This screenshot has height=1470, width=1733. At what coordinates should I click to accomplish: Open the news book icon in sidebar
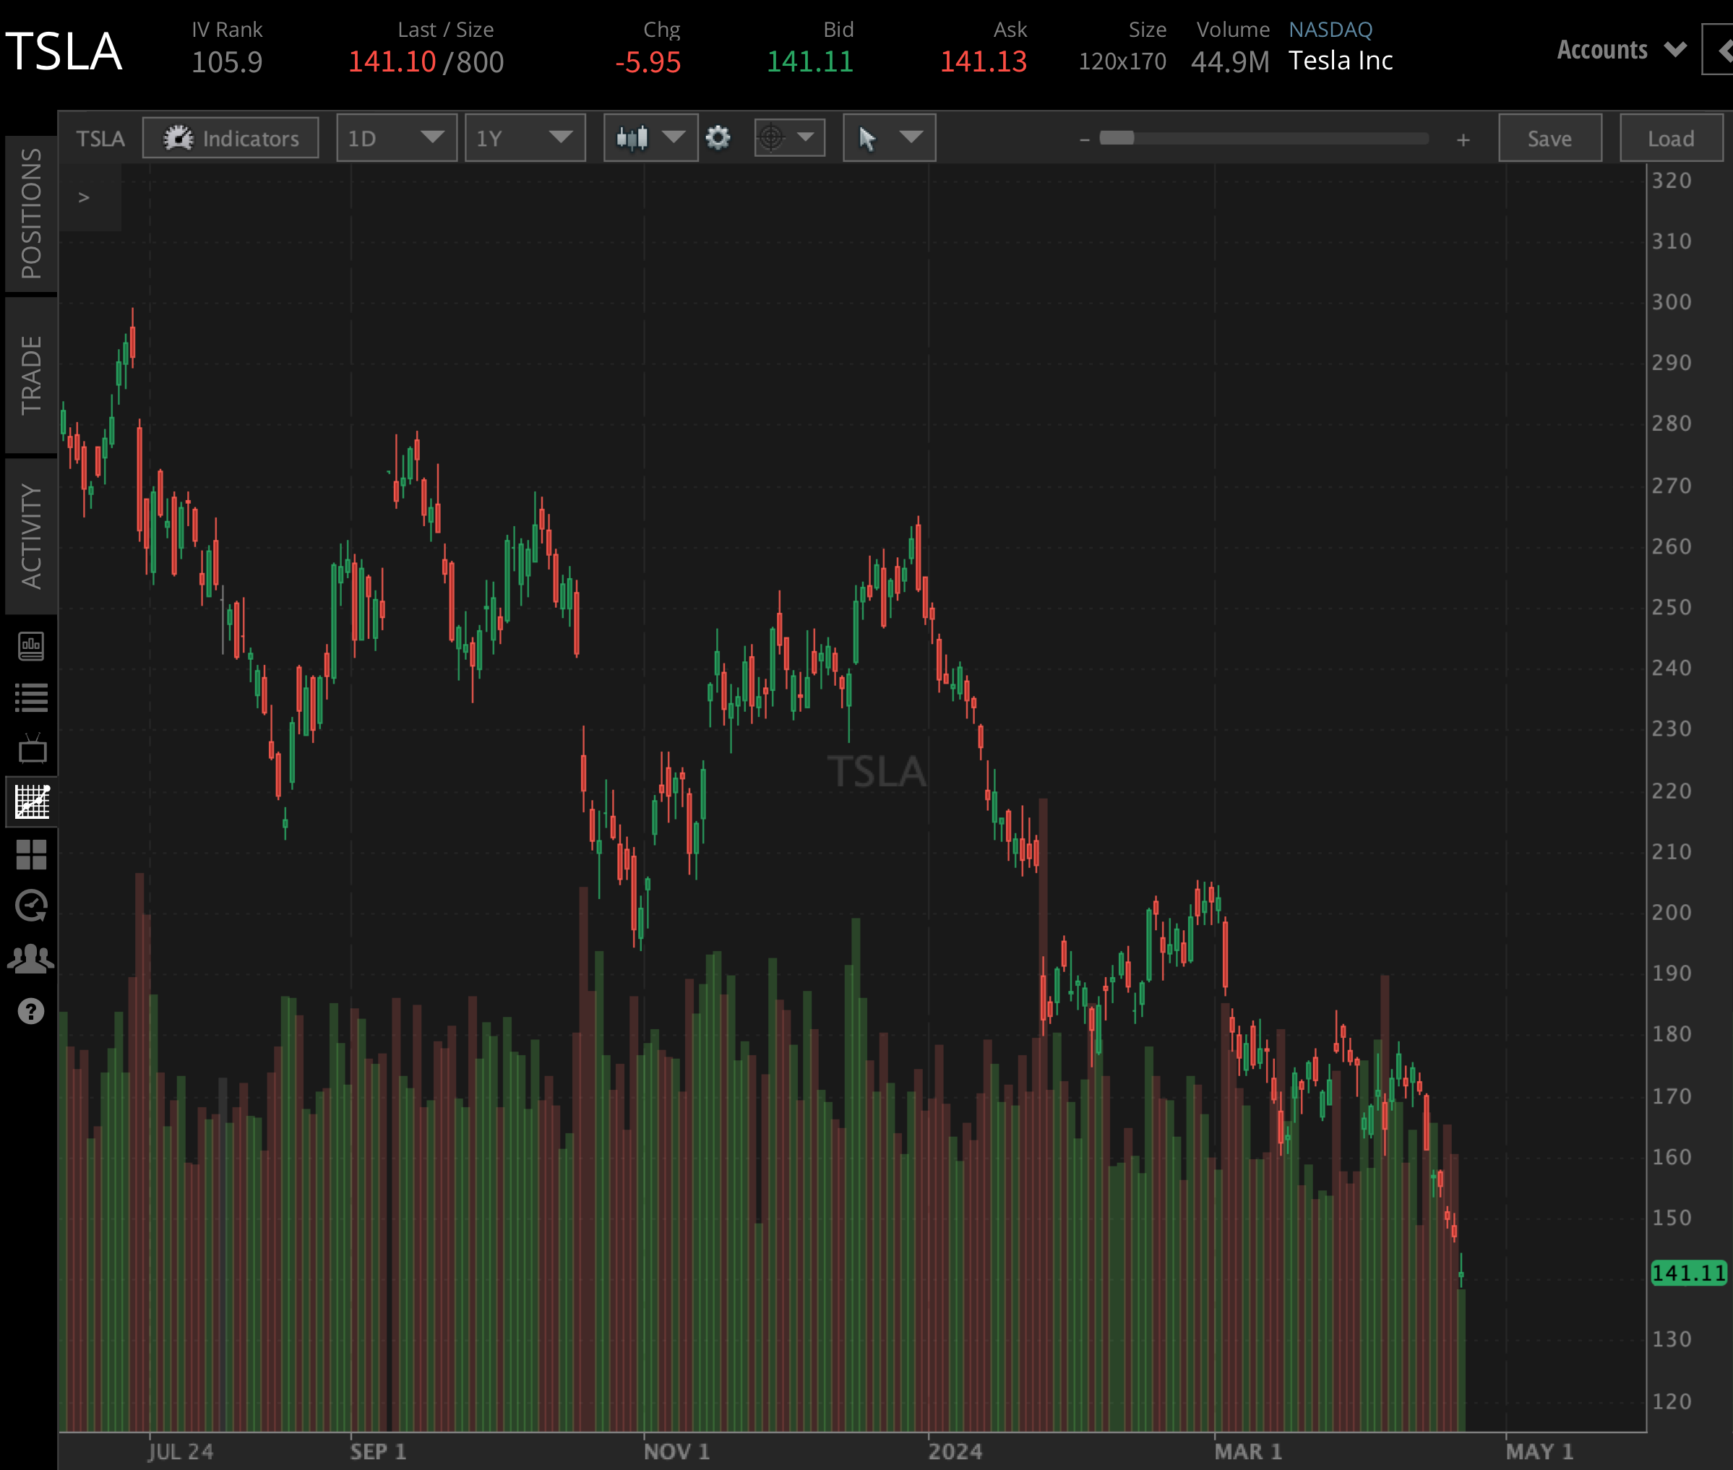pos(31,646)
